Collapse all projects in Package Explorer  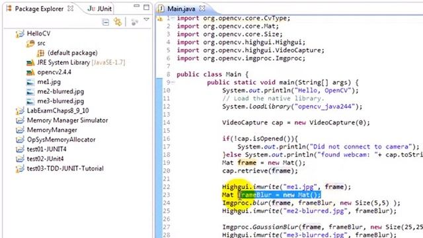[106, 22]
